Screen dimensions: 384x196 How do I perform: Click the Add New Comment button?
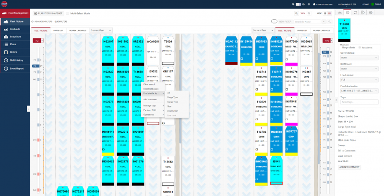tap(350, 166)
